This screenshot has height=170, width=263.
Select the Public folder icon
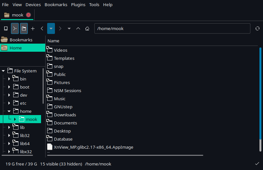(49, 74)
